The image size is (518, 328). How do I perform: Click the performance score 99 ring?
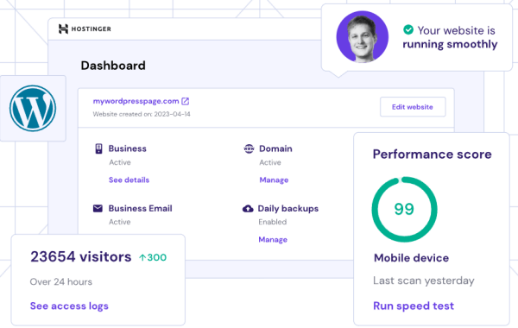tap(404, 210)
